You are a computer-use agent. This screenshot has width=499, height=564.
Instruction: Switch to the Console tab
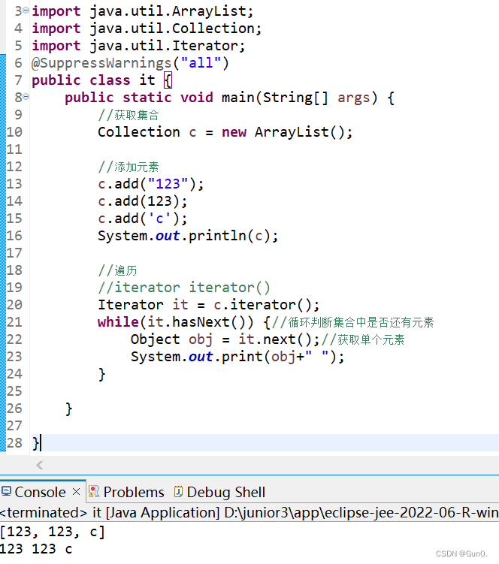[40, 492]
